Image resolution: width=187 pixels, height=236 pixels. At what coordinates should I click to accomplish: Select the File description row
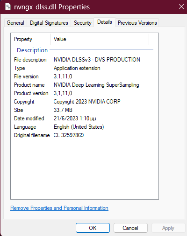click(x=84, y=60)
